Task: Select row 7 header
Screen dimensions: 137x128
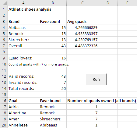Action: [x=4, y=46]
